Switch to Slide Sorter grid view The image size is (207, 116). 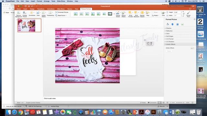pos(163,102)
